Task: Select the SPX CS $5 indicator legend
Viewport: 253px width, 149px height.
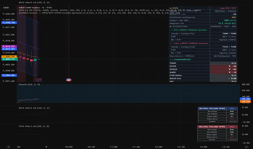Action: [110, 10]
